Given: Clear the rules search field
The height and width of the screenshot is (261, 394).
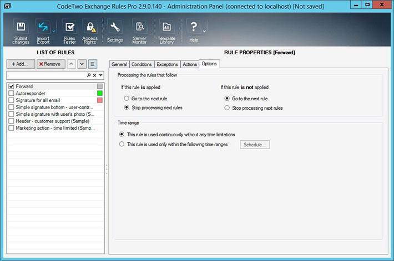Looking at the screenshot, I should [x=94, y=75].
